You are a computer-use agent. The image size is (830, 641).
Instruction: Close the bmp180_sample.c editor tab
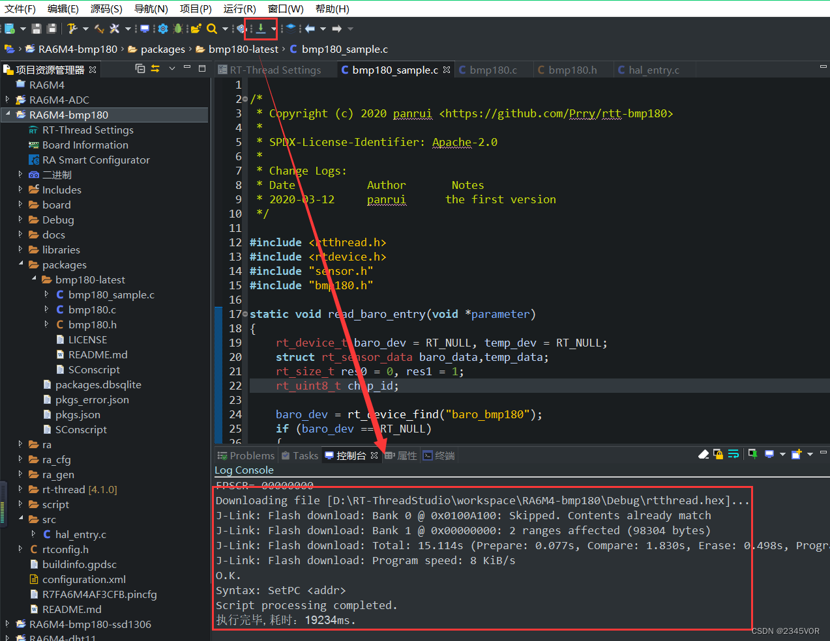pos(447,70)
